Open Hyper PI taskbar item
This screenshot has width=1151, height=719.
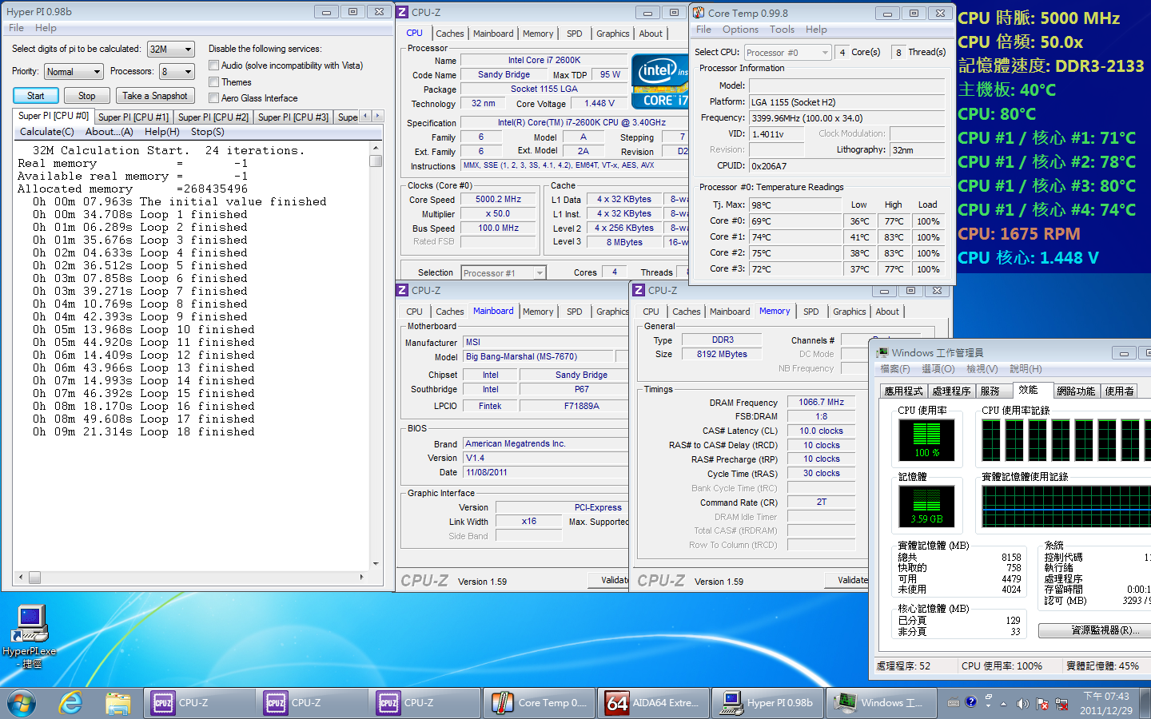click(768, 703)
